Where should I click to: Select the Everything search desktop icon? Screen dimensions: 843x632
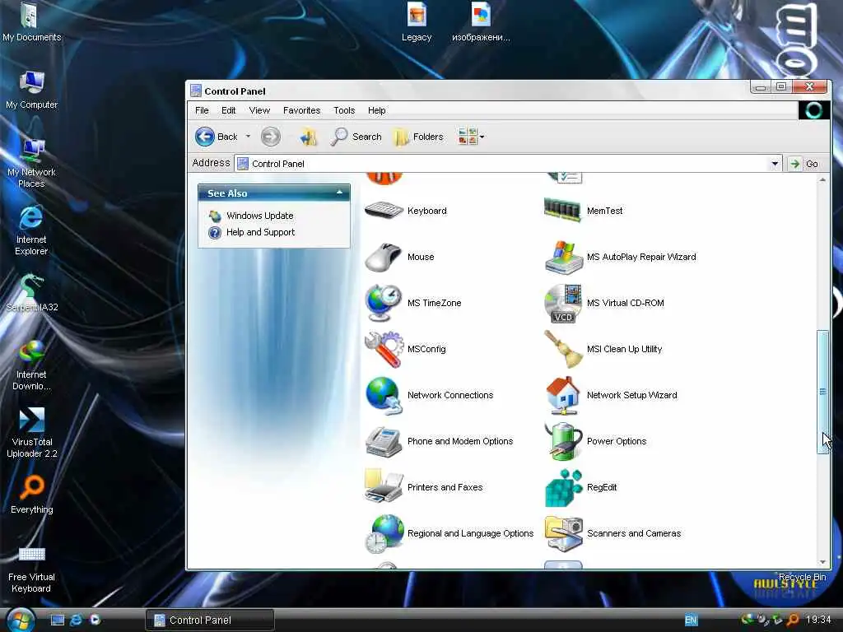31,495
